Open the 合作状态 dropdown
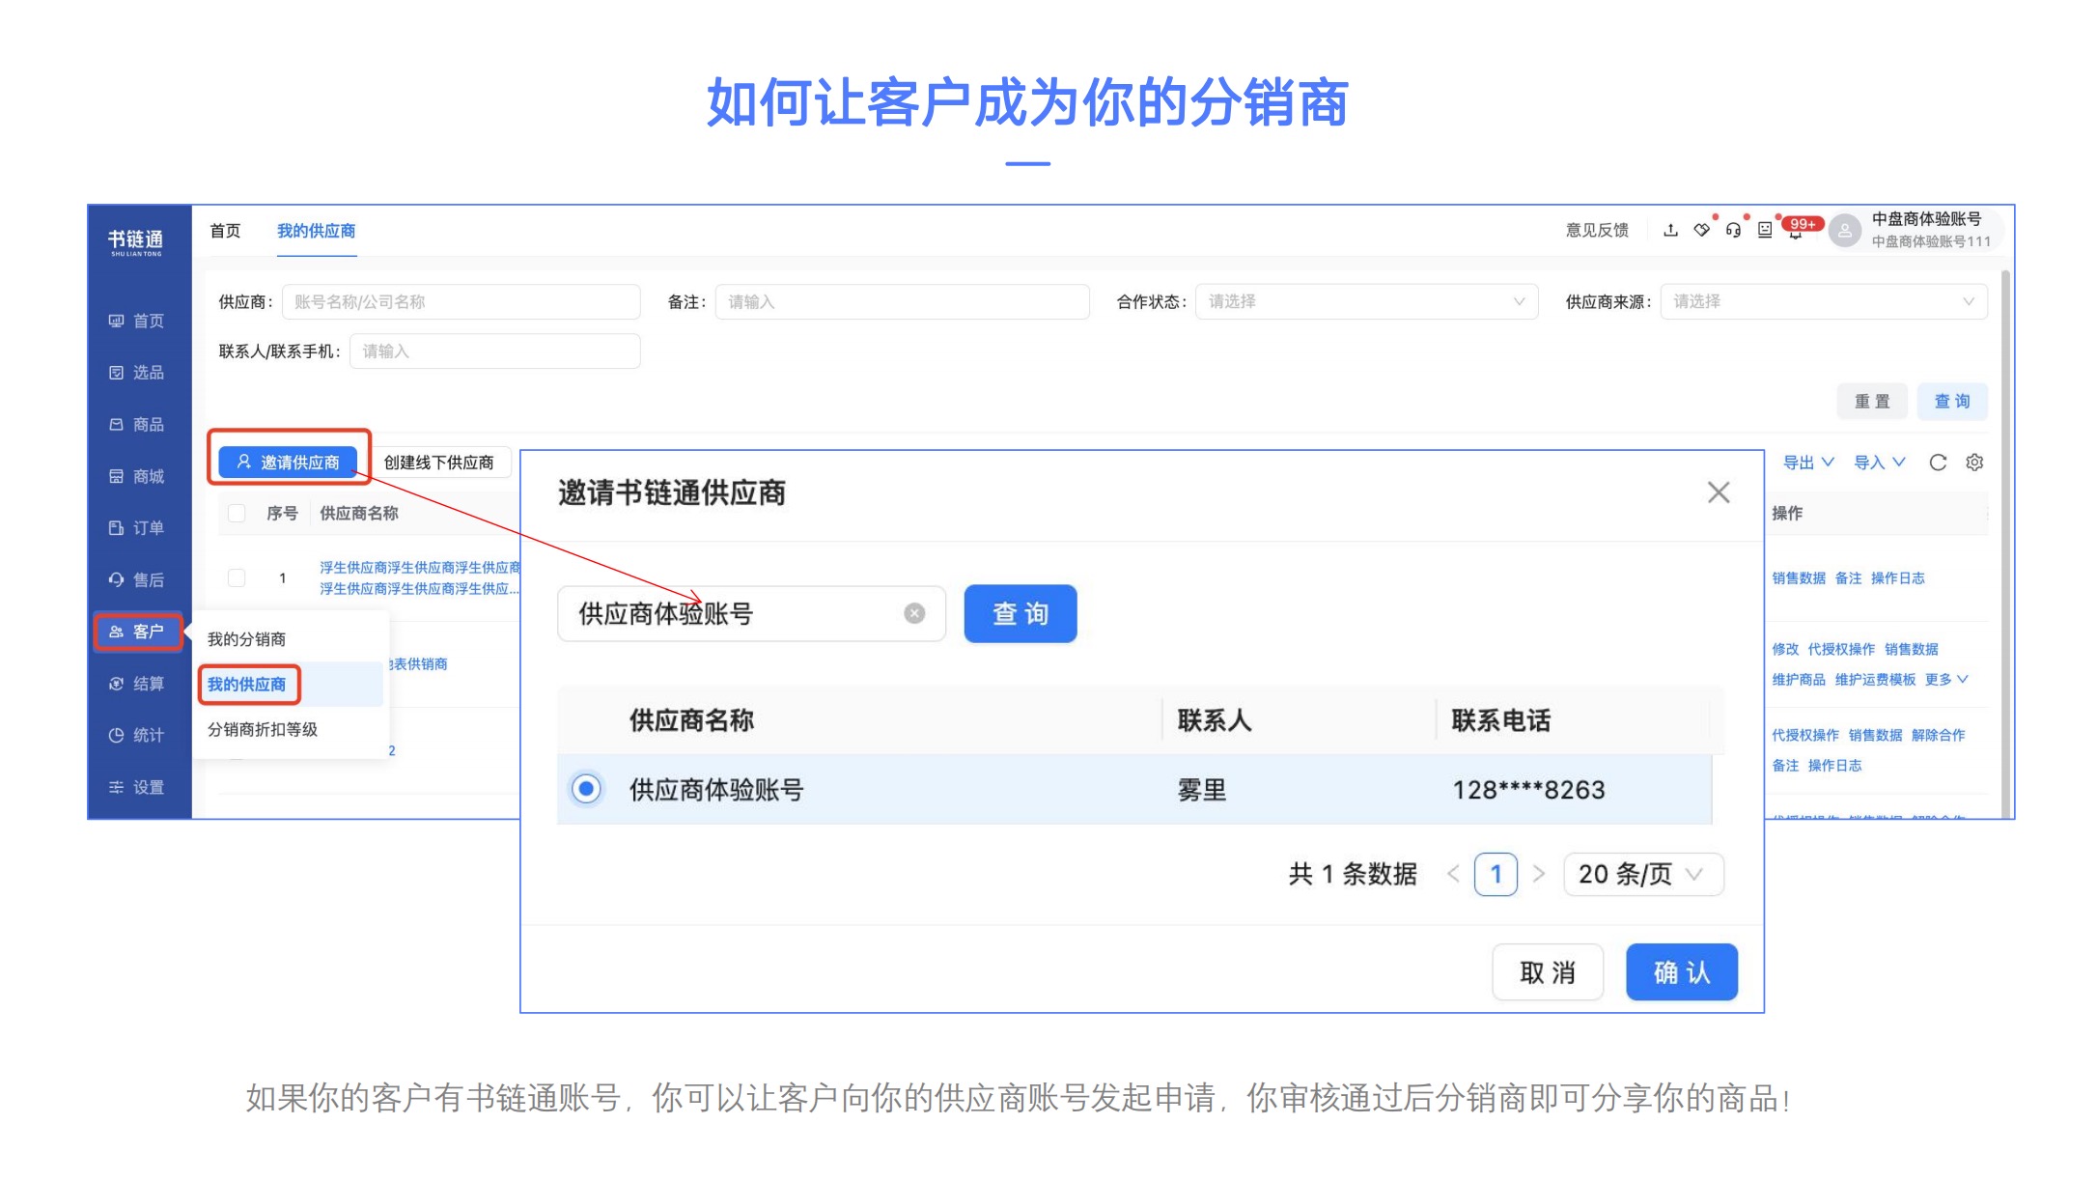Screen dimensions: 2097x1180 pos(1366,301)
